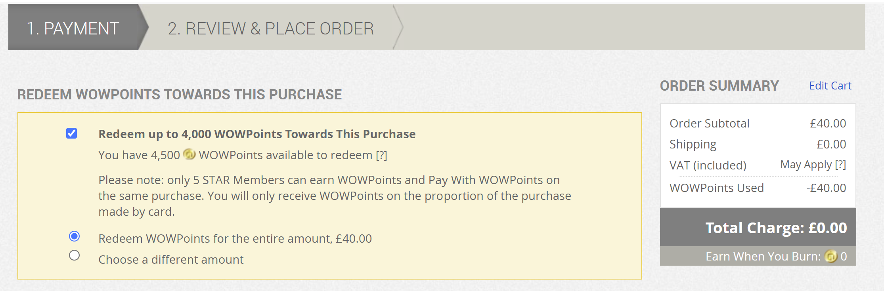Screen dimensions: 884x291
Task: Click the Total Charge £0.00 bar
Action: (775, 228)
